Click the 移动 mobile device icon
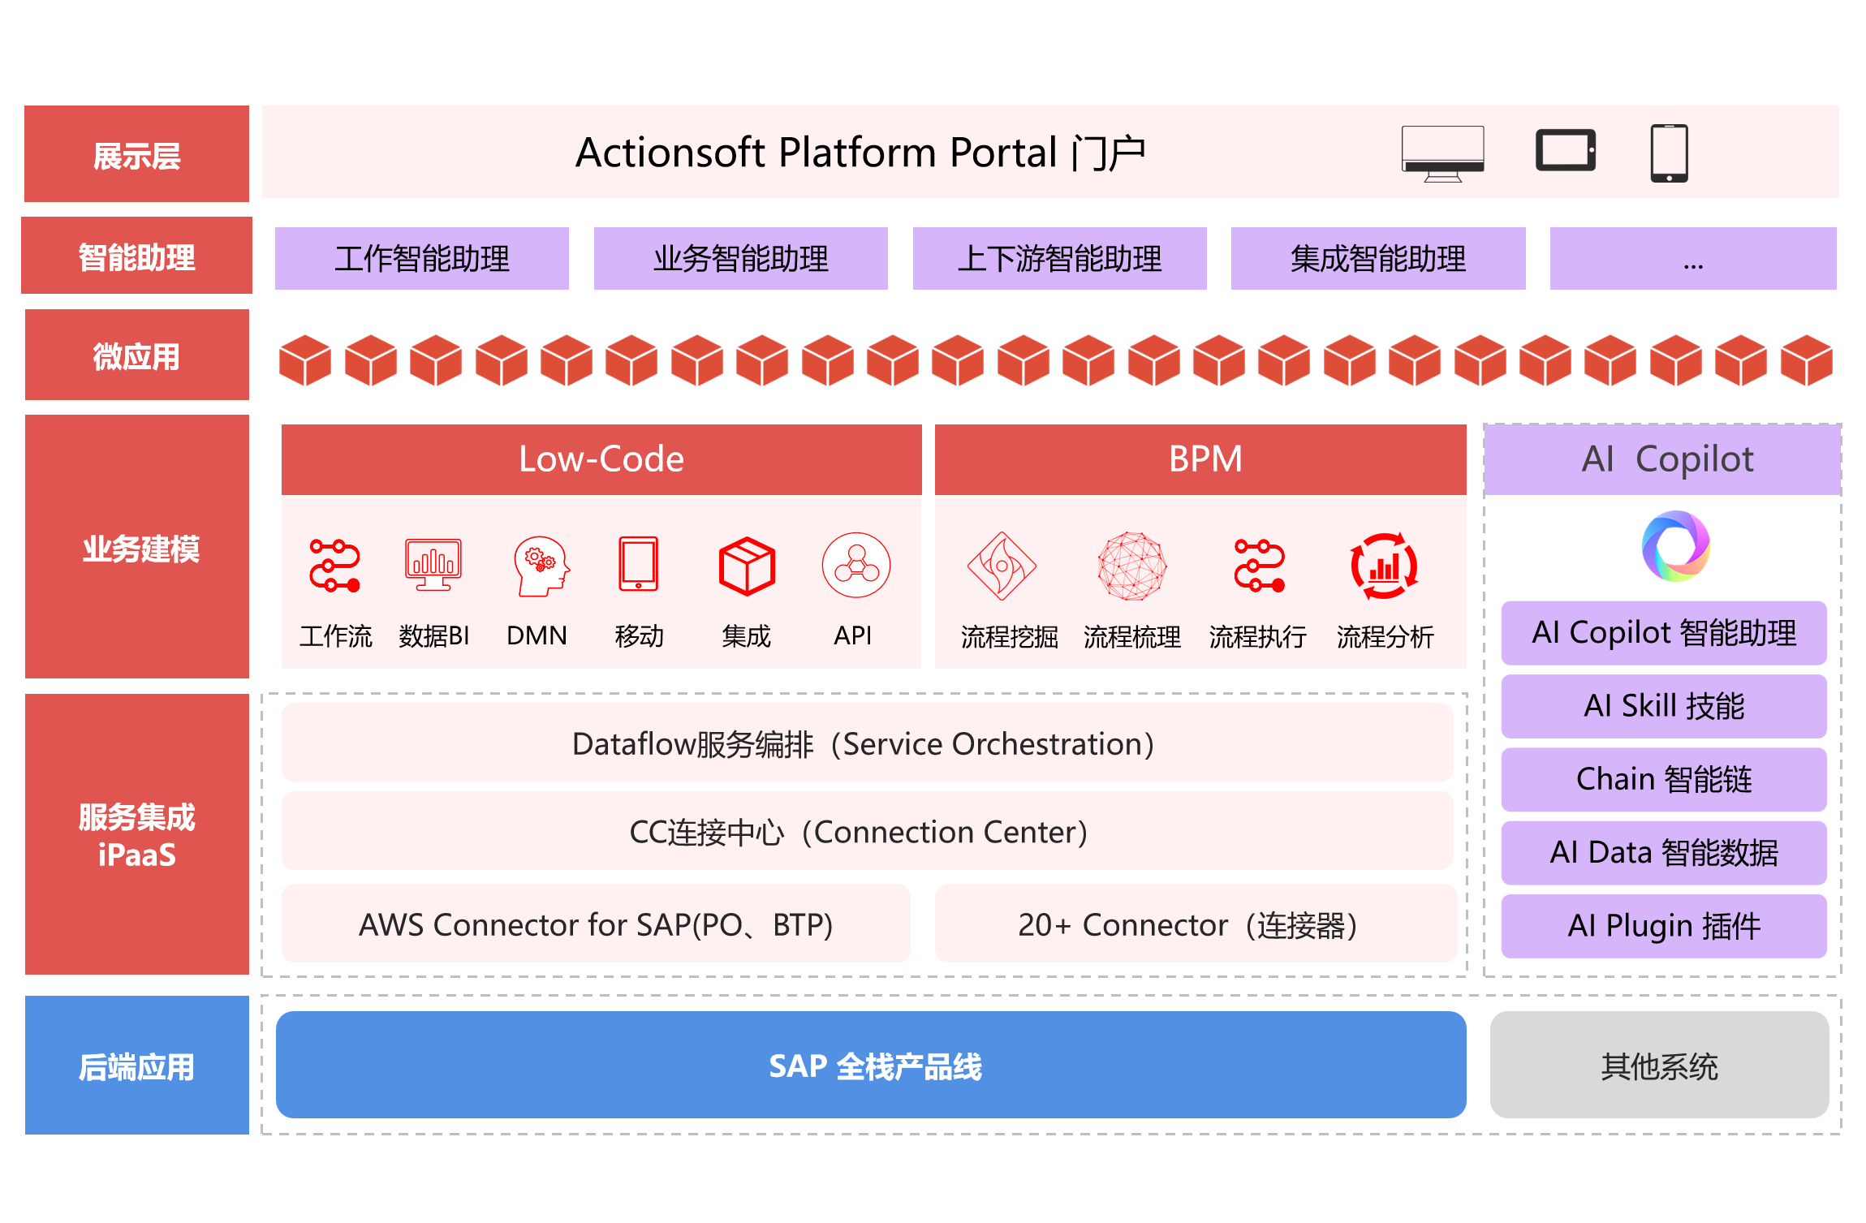Viewport: 1866px width, 1223px height. 638,564
